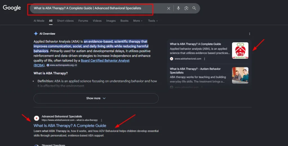
Task: Open three-dot menu next to advbehavioral.com result URL
Action: click(x=102, y=120)
